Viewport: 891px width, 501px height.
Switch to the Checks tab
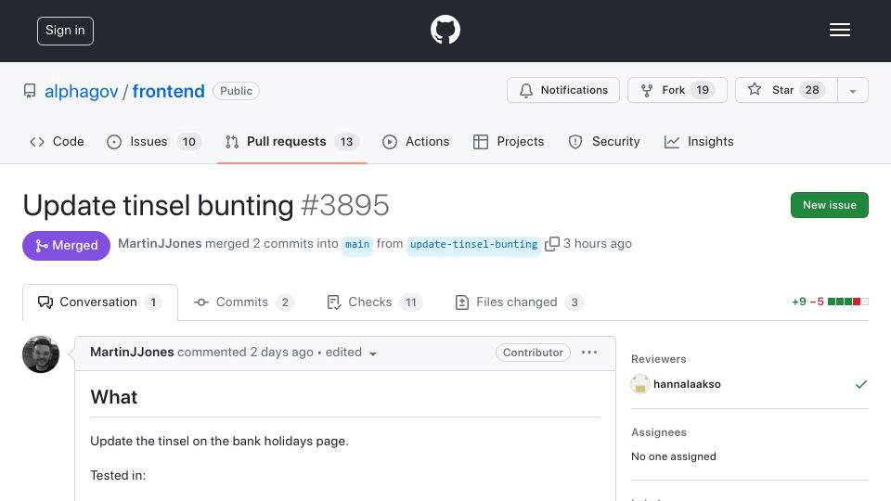374,302
